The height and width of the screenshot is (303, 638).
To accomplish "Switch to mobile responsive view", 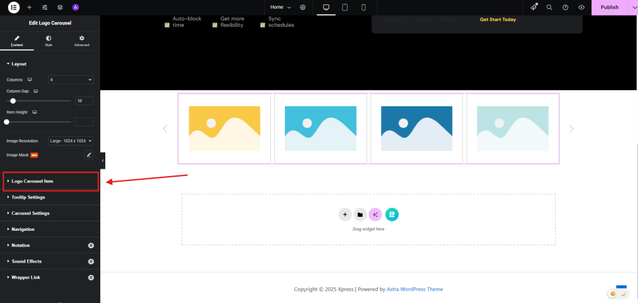I will coord(364,7).
